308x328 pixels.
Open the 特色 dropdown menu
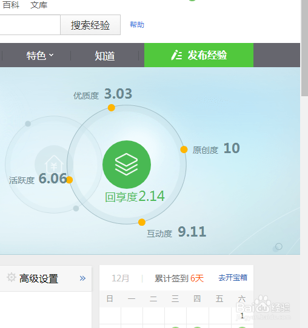(x=40, y=56)
